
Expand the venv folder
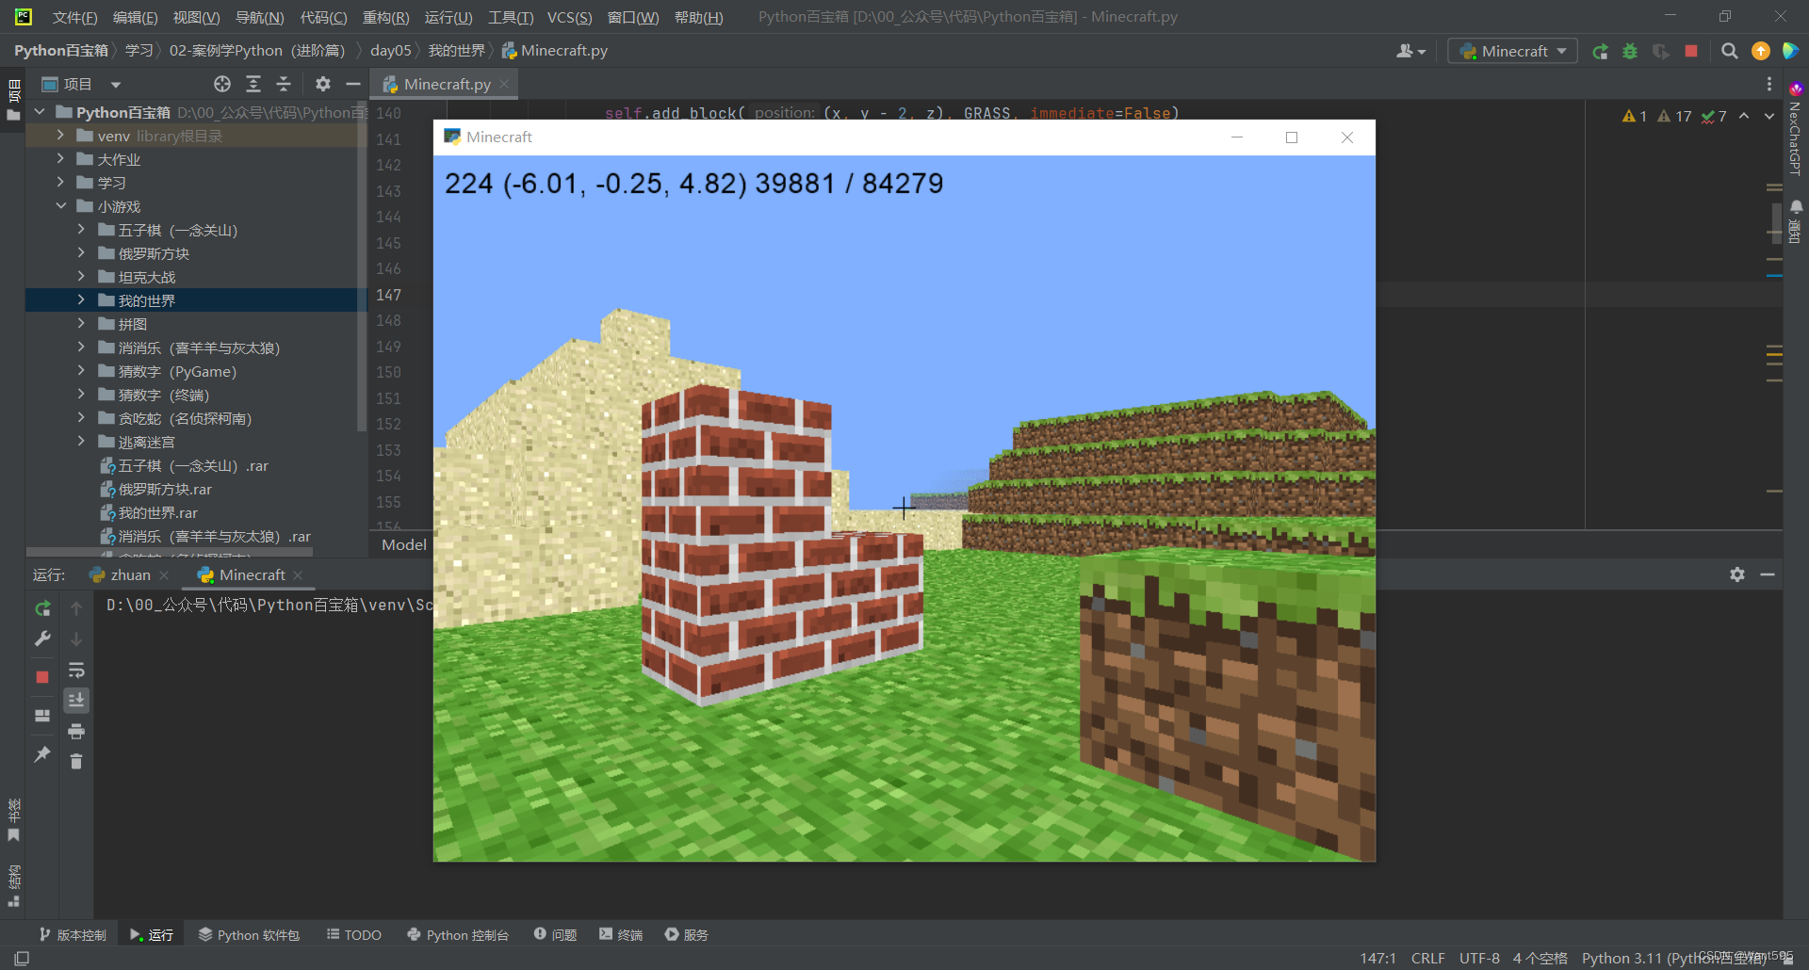click(x=60, y=135)
